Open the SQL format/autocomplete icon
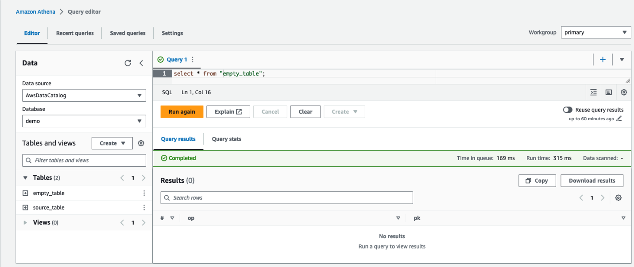The width and height of the screenshot is (634, 267). click(594, 92)
